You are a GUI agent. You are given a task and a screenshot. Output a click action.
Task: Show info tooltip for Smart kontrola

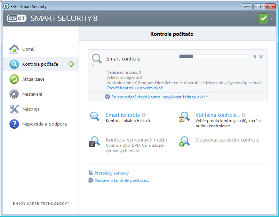click(x=144, y=115)
